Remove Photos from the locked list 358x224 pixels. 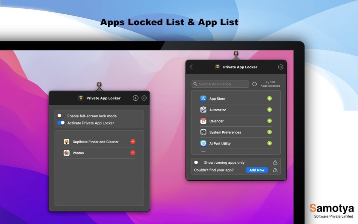tap(133, 153)
